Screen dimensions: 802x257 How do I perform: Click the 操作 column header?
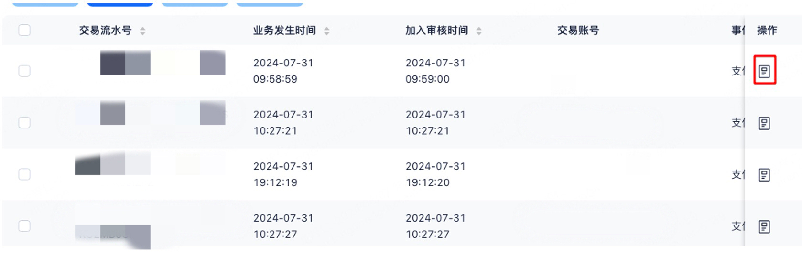pos(767,31)
